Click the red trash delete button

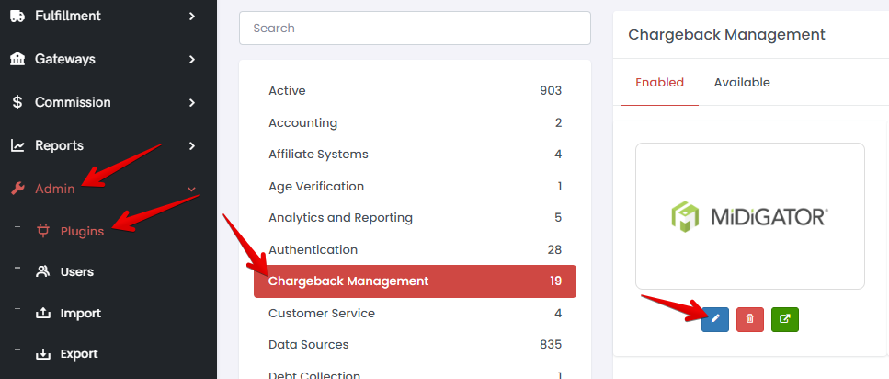750,319
